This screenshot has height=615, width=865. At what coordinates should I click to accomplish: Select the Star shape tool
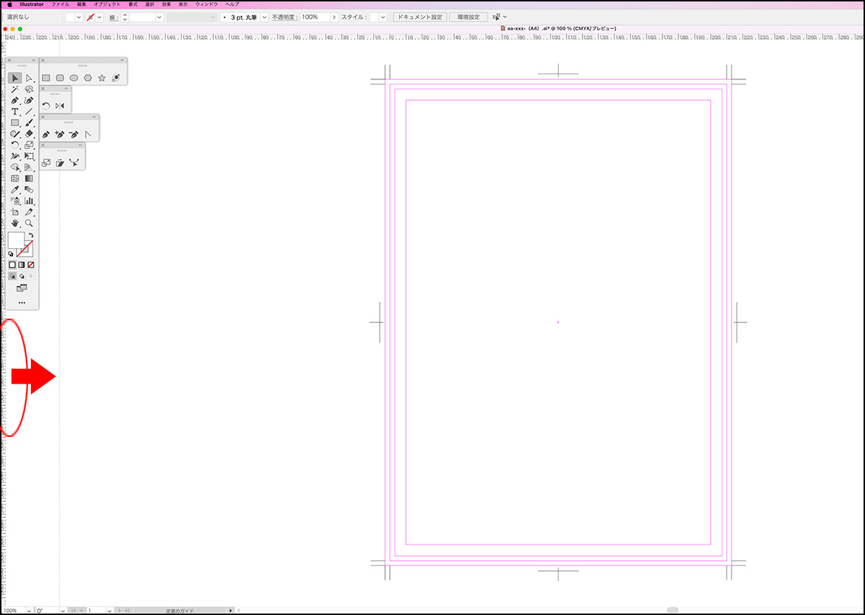coord(102,78)
